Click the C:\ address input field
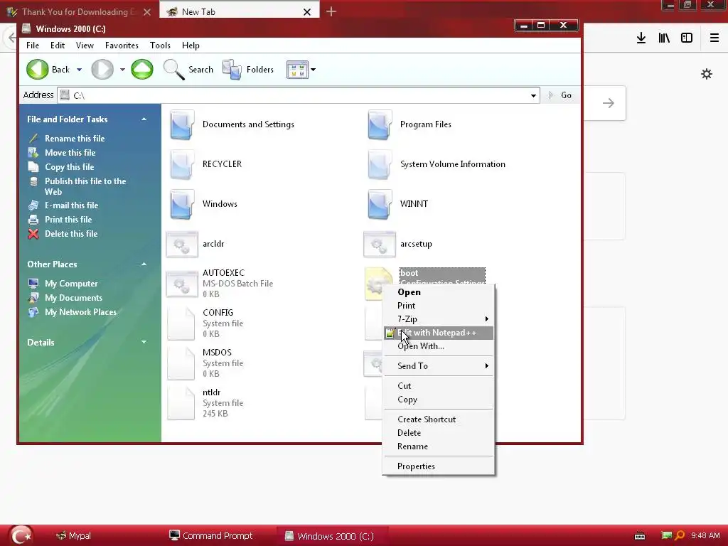The image size is (728, 546). click(x=298, y=95)
